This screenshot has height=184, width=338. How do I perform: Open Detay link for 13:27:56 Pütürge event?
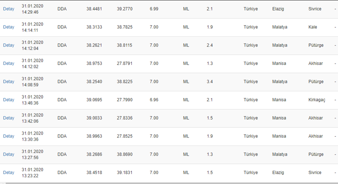tap(9, 155)
